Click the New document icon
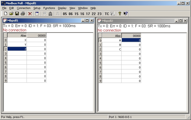Image resolution: width=191 pixels, height=120 pixels. [x=5, y=14]
